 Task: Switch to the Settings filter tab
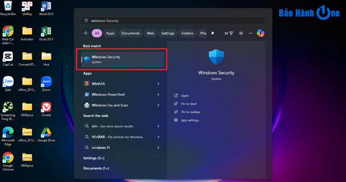point(168,33)
